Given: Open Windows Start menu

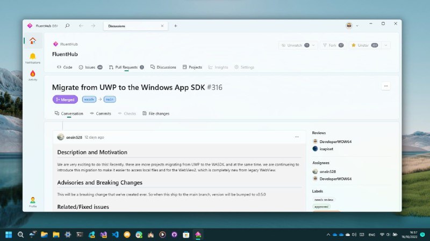Looking at the screenshot, I should pos(9,235).
